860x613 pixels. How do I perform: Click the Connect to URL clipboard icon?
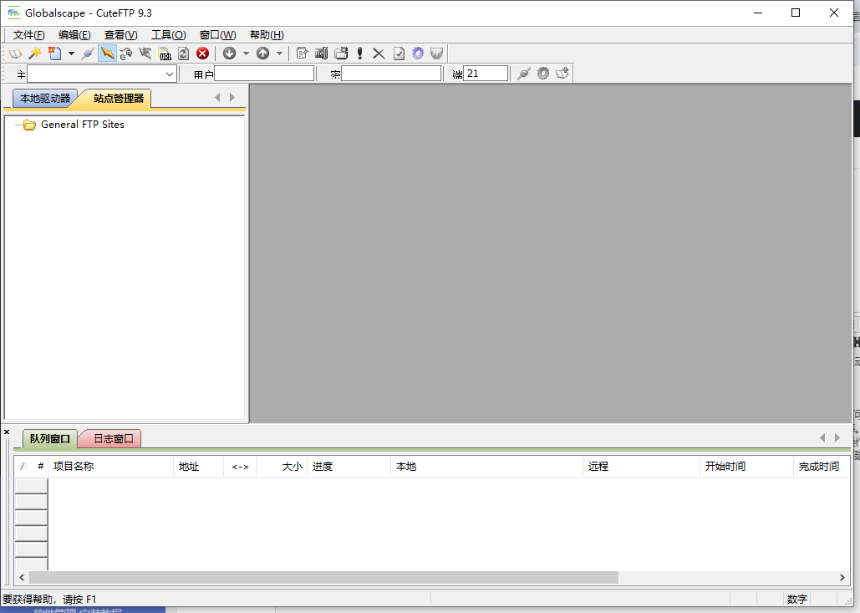tap(165, 54)
